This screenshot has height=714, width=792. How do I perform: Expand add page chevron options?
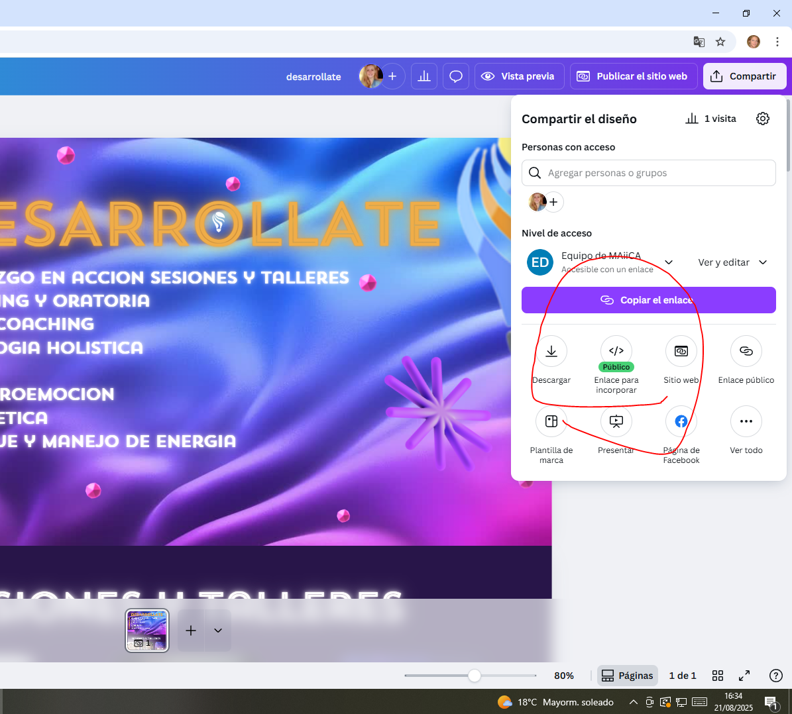point(218,631)
